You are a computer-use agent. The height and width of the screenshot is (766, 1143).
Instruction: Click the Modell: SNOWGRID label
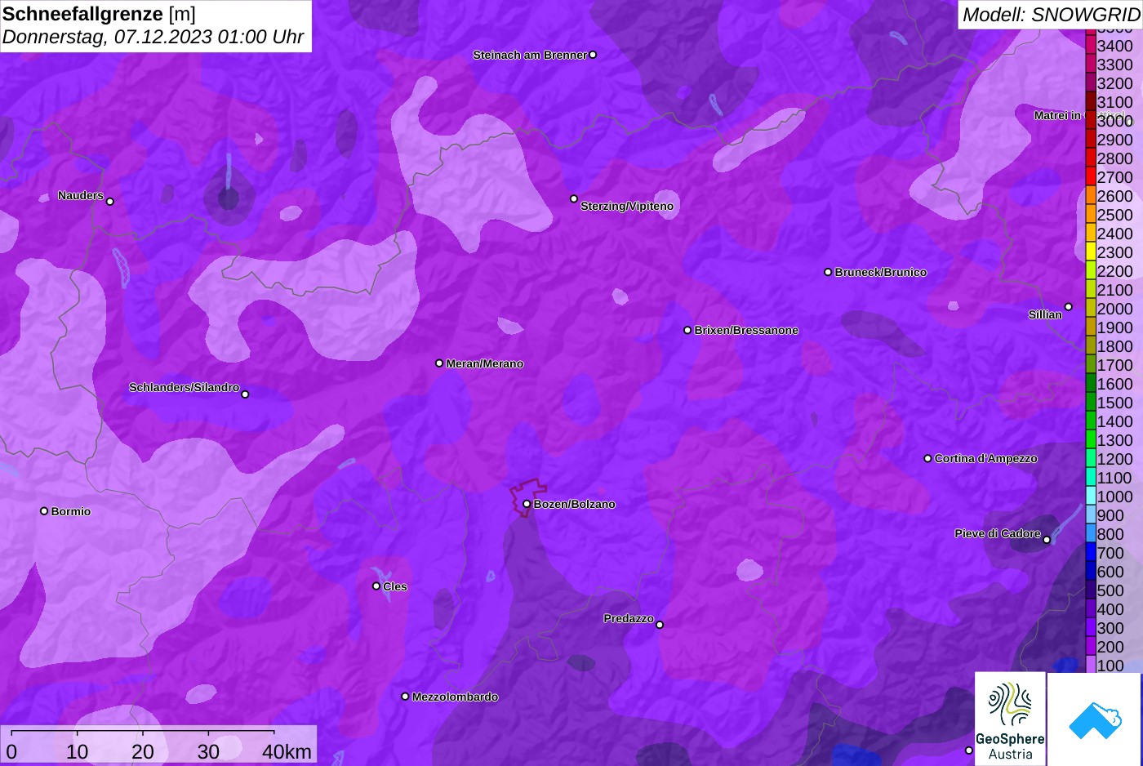point(1050,14)
